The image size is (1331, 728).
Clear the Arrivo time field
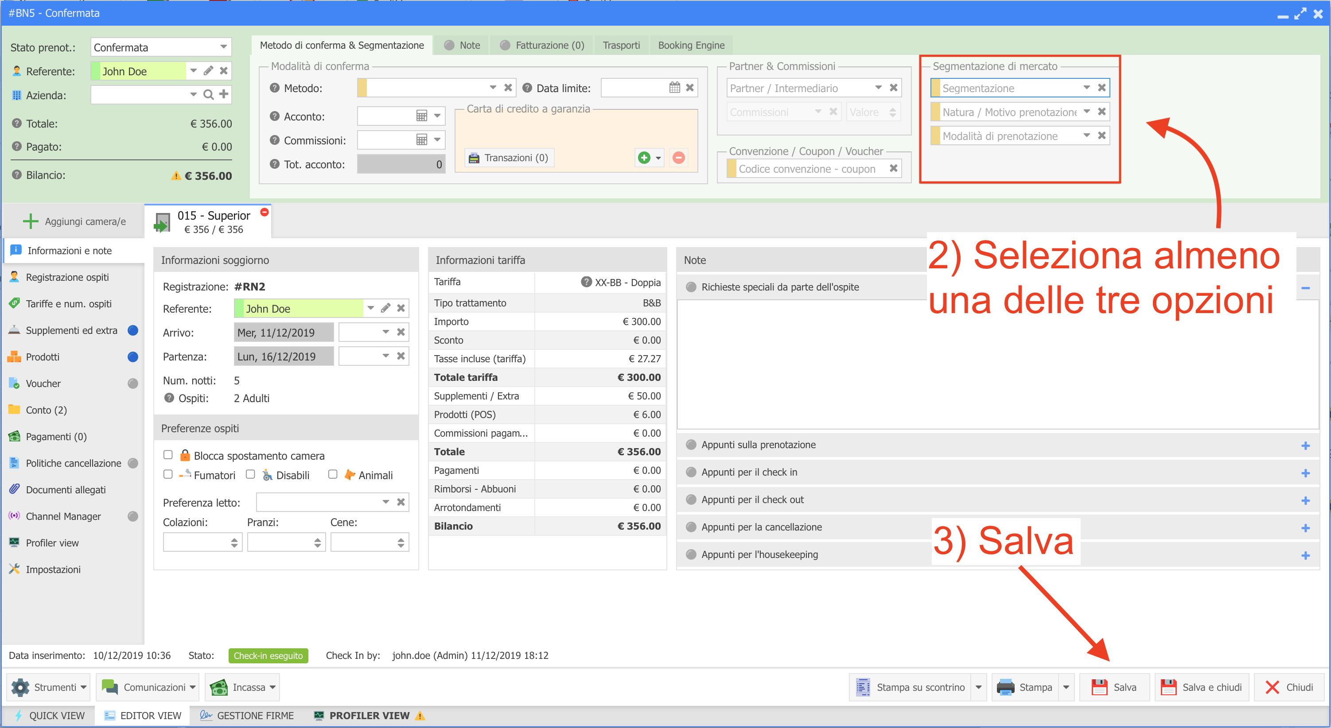click(401, 332)
